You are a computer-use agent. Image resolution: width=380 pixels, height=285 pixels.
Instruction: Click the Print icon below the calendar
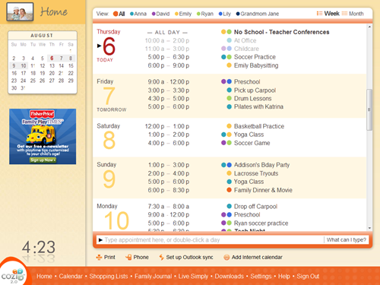(99, 258)
